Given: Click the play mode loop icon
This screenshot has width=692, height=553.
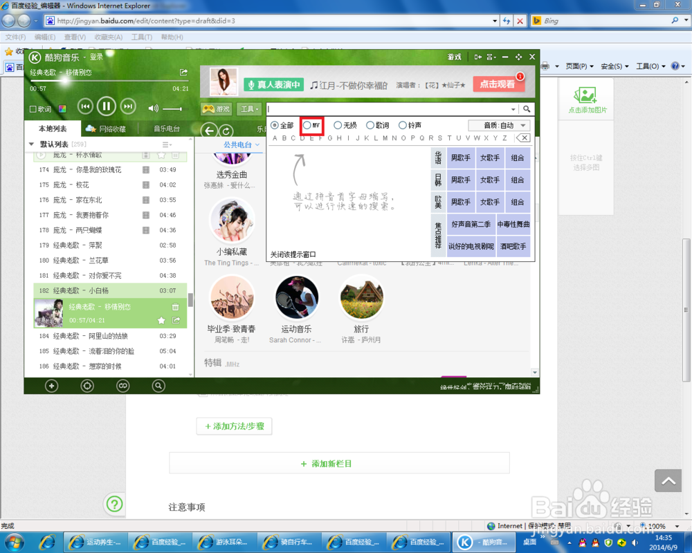Looking at the screenshot, I should point(122,386).
